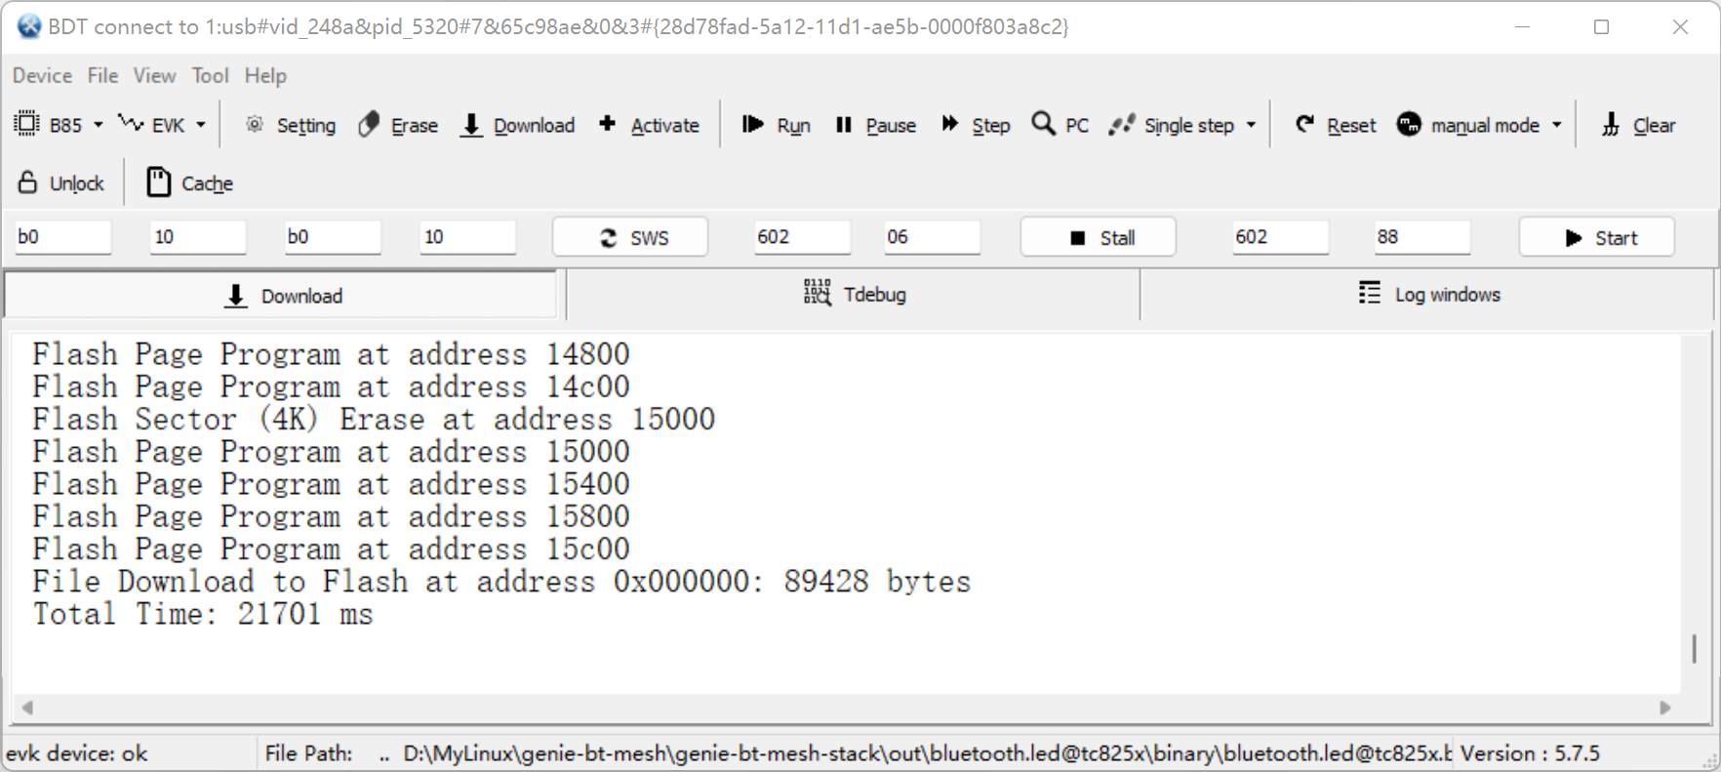
Task: Click the Clear broom icon
Action: [x=1611, y=124]
